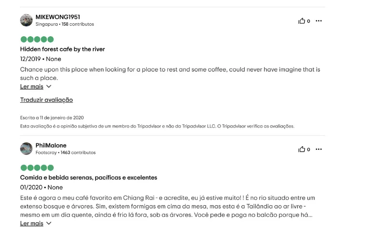381x238 pixels.
Task: Open PhilMalone username link
Action: pyautogui.click(x=51, y=146)
